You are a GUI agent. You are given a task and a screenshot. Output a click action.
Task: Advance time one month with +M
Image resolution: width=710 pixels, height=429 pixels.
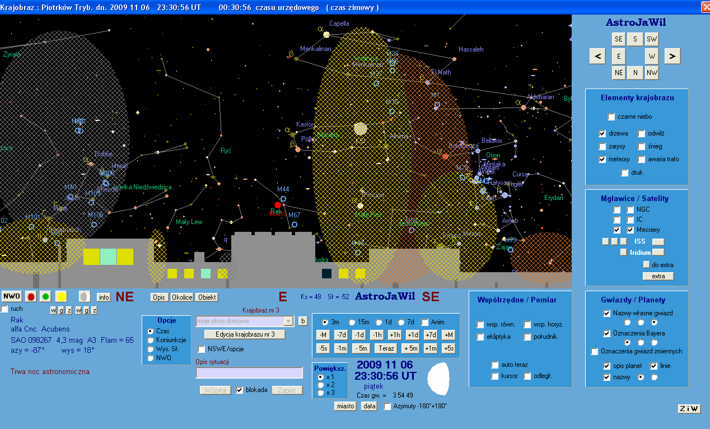click(448, 335)
